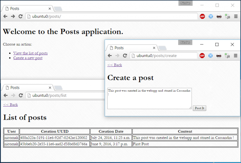Reload the ubuntu0/posts/create page
The width and height of the screenshot is (241, 163).
tap(125, 55)
